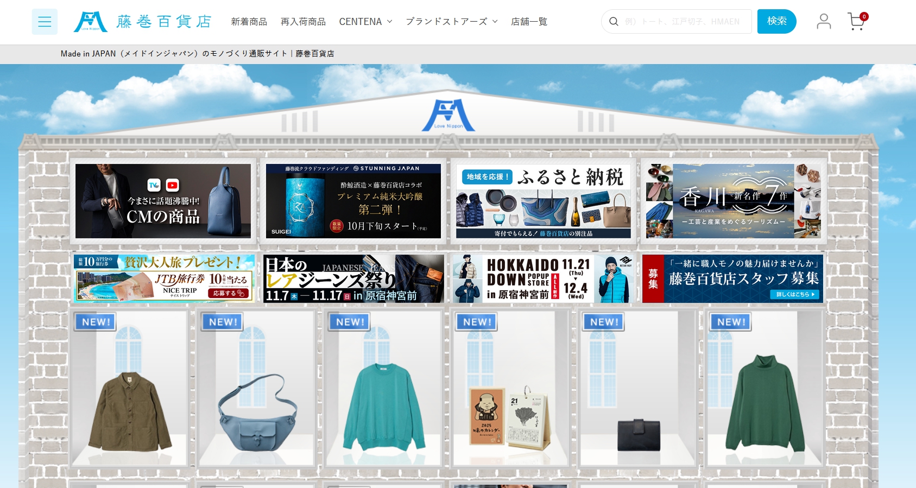Screen dimensions: 916x488
Task: Click the FA logo on building roof
Action: click(448, 115)
